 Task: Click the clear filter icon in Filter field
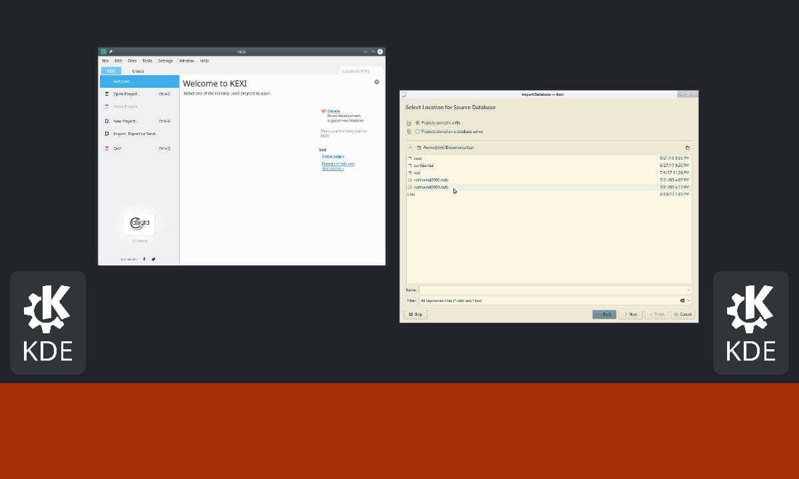coord(682,301)
